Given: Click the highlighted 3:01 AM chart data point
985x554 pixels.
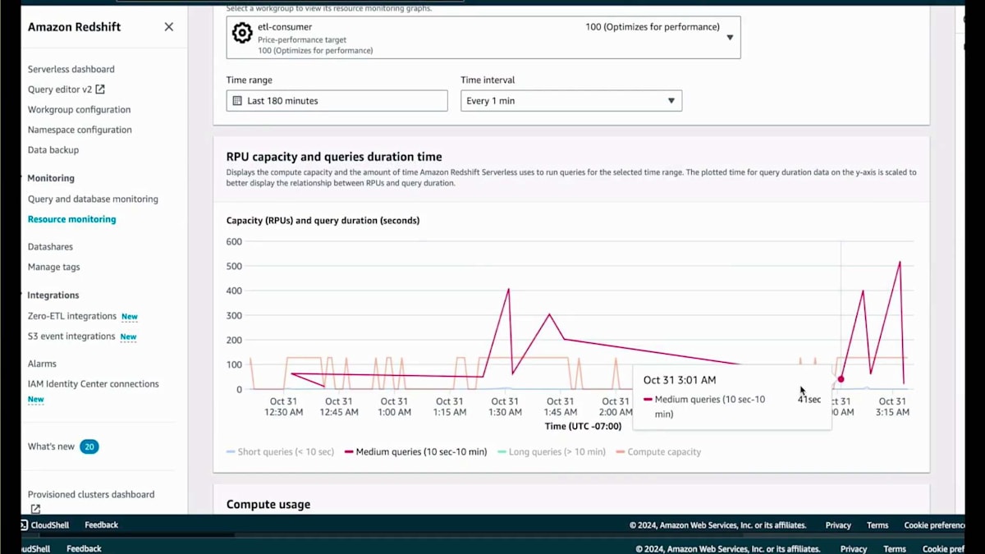Looking at the screenshot, I should click(x=841, y=379).
